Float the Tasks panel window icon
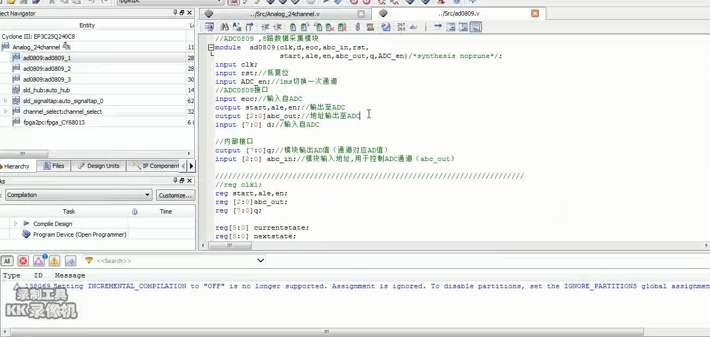 coord(182,180)
